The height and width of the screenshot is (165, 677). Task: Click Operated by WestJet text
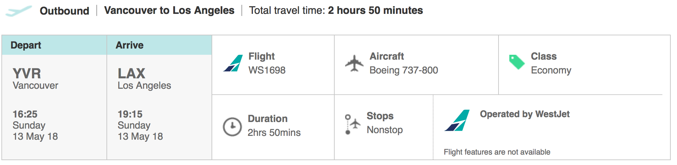[x=525, y=114]
